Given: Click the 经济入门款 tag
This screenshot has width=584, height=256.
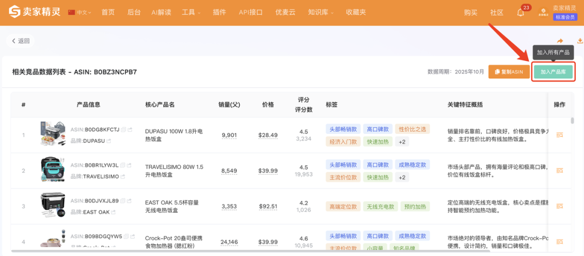Looking at the screenshot, I should pyautogui.click(x=343, y=142).
